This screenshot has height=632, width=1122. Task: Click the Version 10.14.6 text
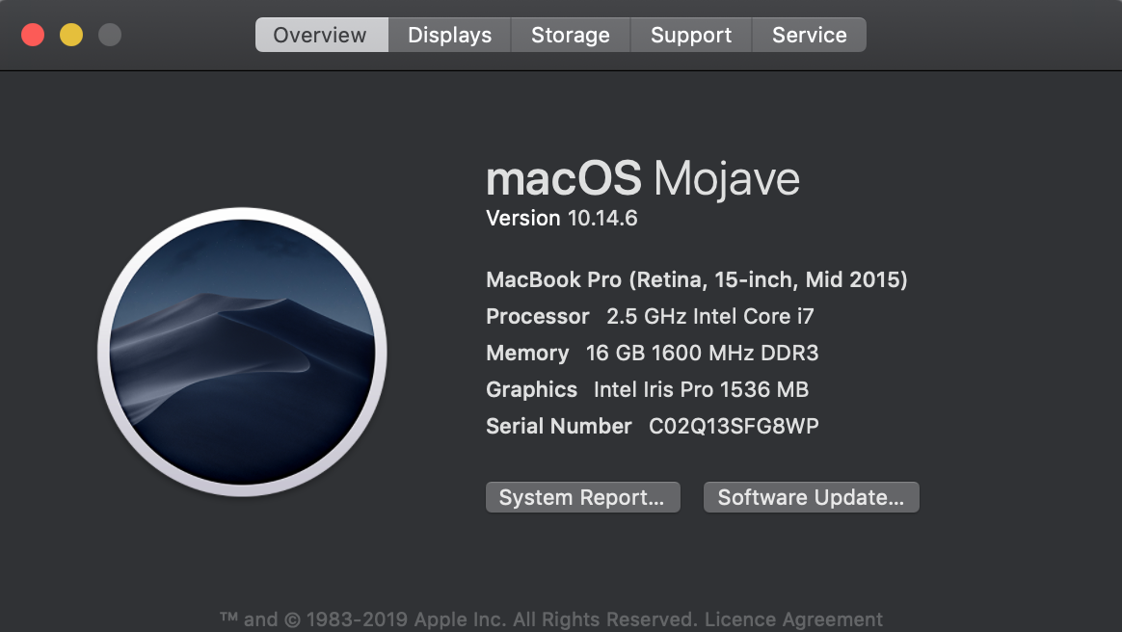coord(562,218)
